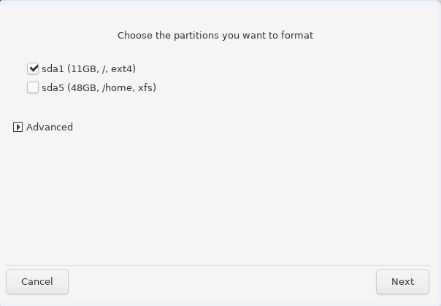Click the checked tick icon for sda1

33,68
